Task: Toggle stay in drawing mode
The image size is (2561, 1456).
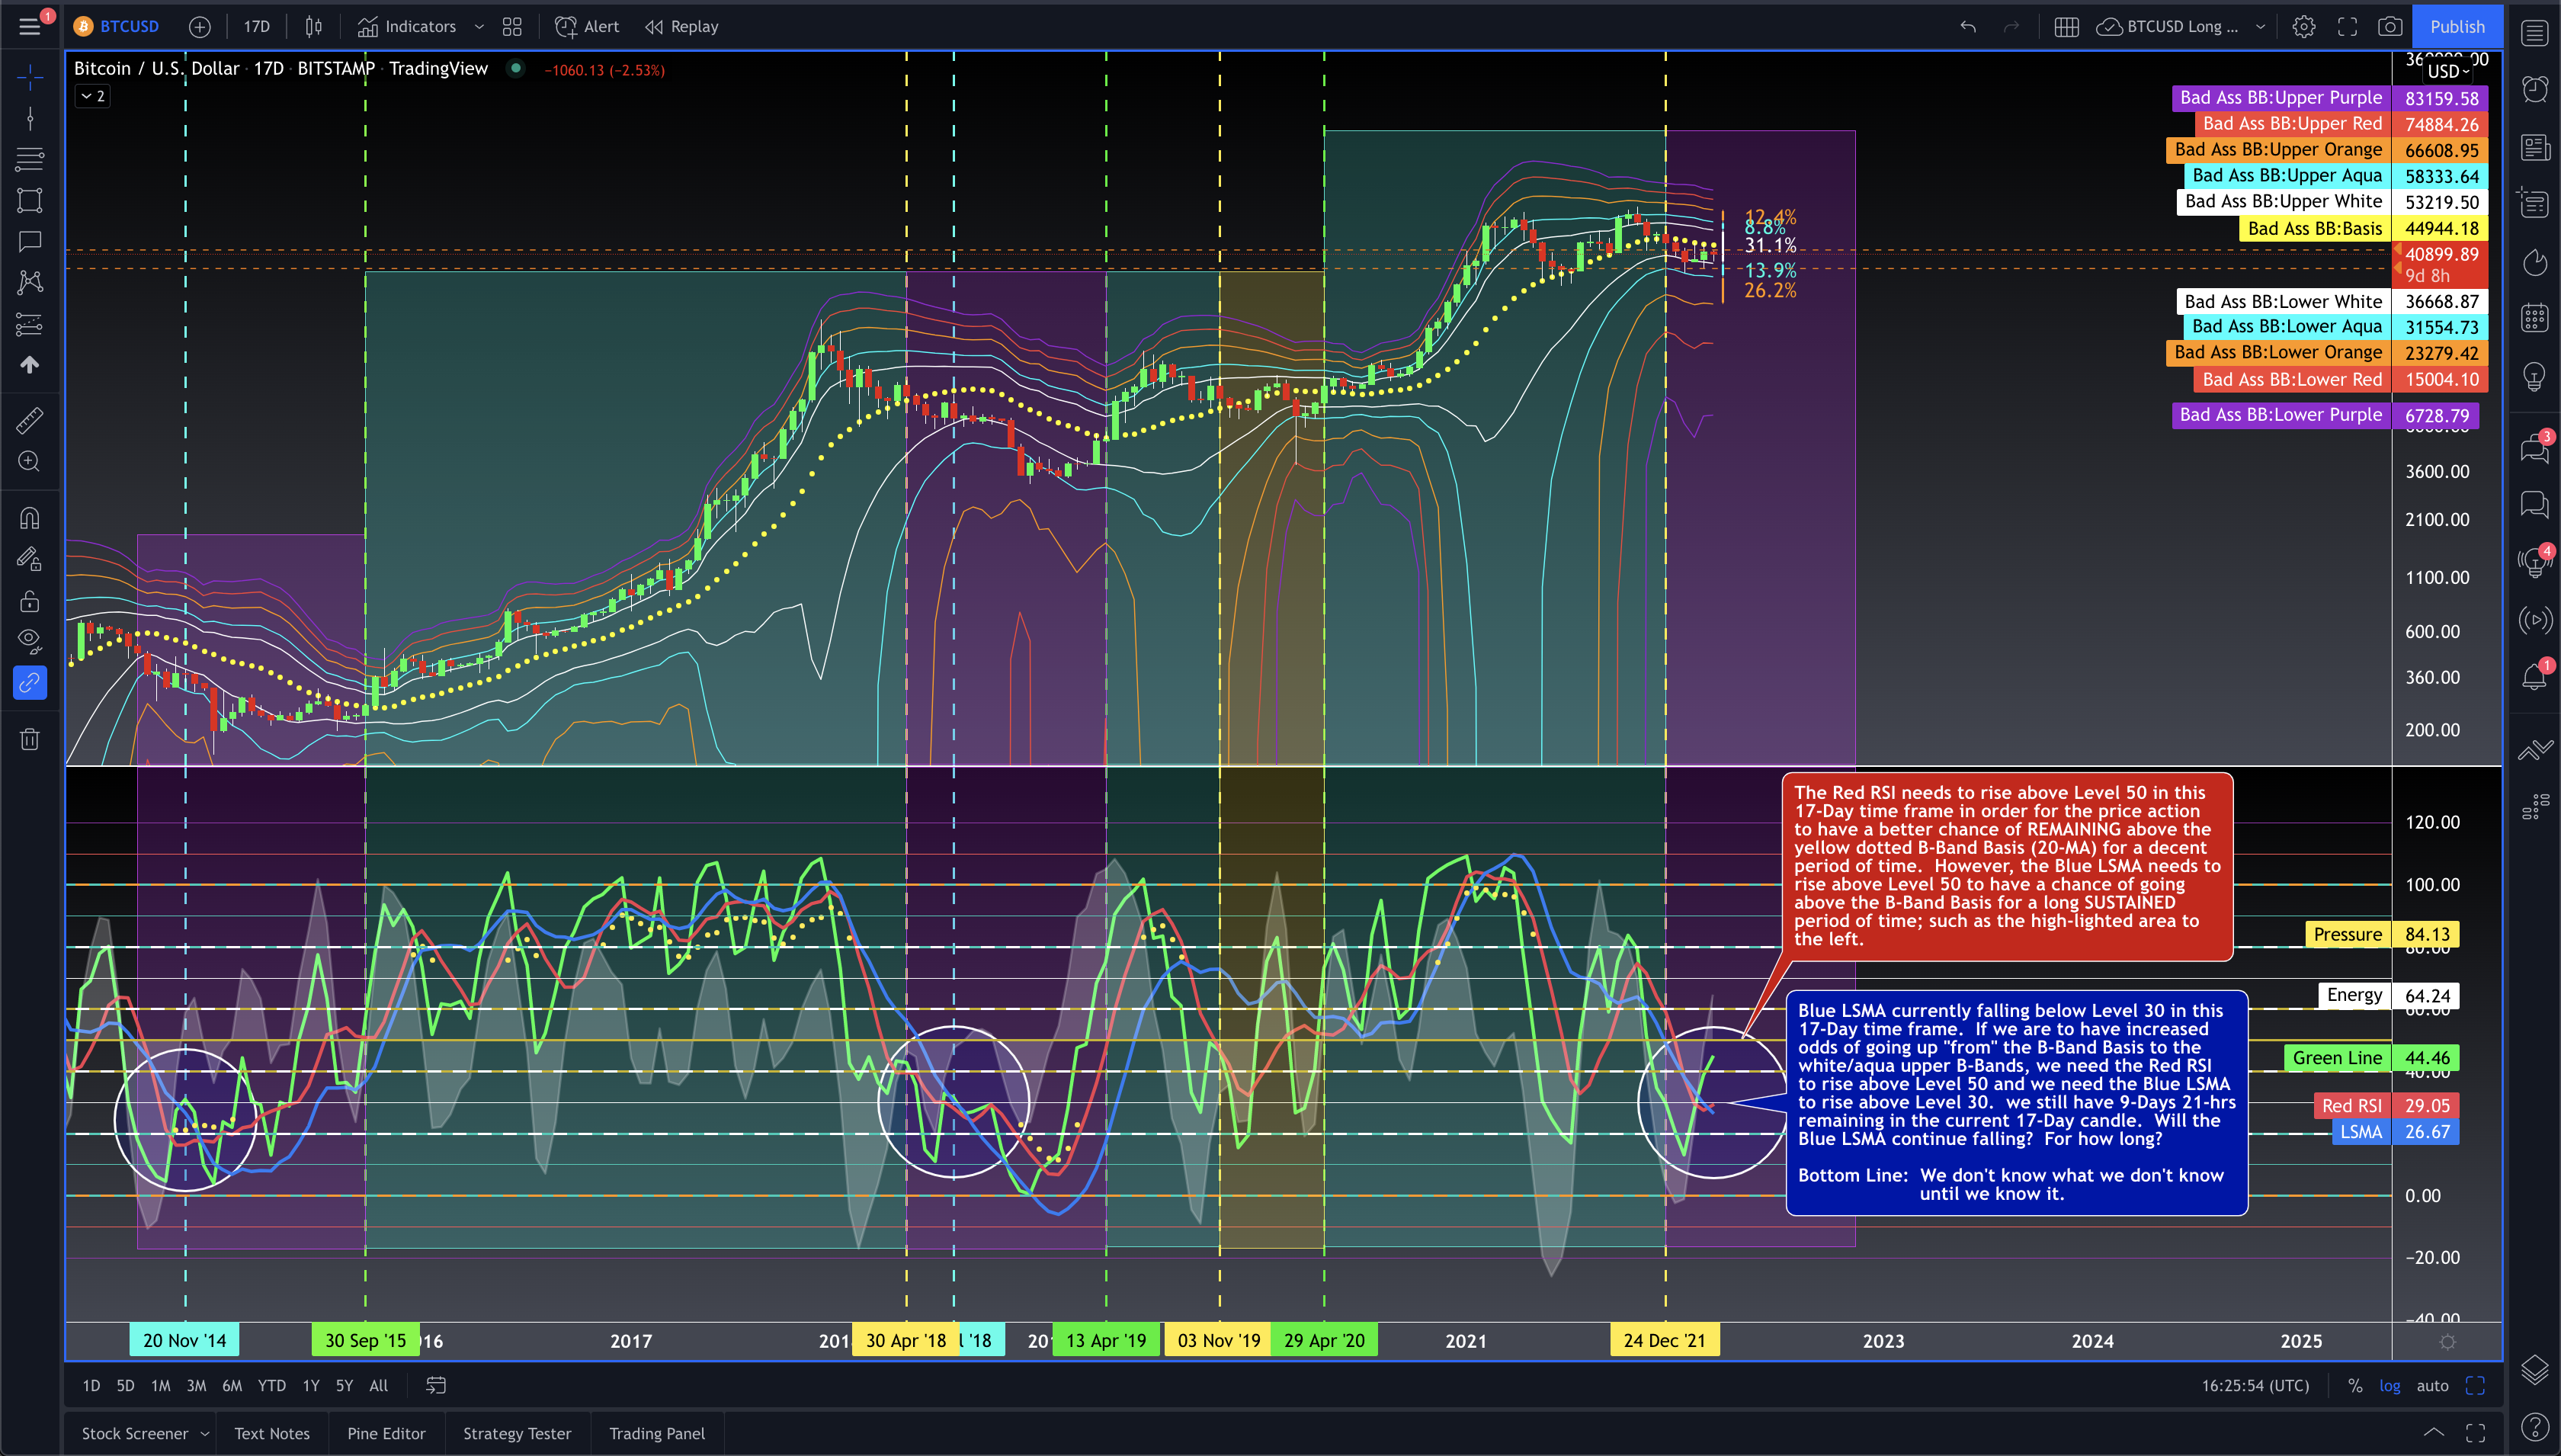Action: pyautogui.click(x=30, y=559)
